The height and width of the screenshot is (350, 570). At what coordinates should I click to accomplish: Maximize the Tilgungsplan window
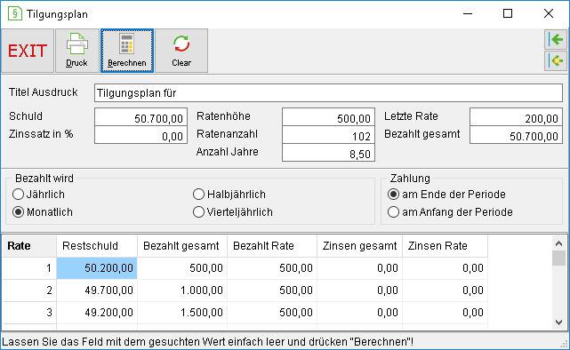click(508, 14)
